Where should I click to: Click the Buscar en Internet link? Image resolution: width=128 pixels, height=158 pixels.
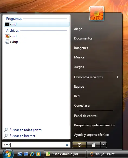22,136
